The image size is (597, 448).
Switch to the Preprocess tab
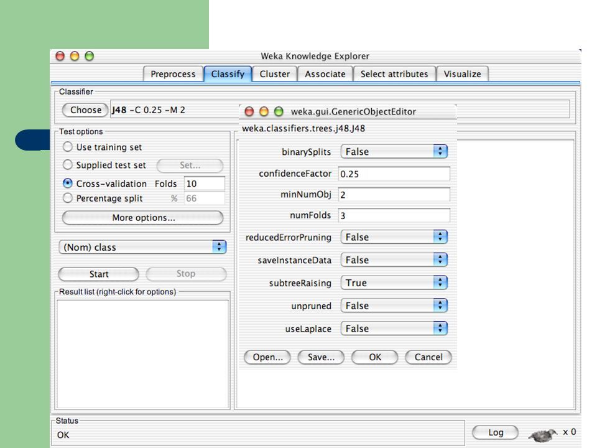tap(173, 74)
